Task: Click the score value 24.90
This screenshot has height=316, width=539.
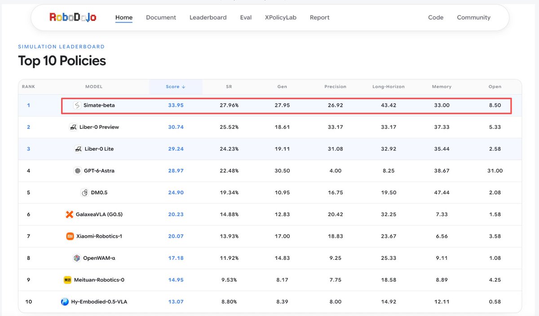Action: 176,193
